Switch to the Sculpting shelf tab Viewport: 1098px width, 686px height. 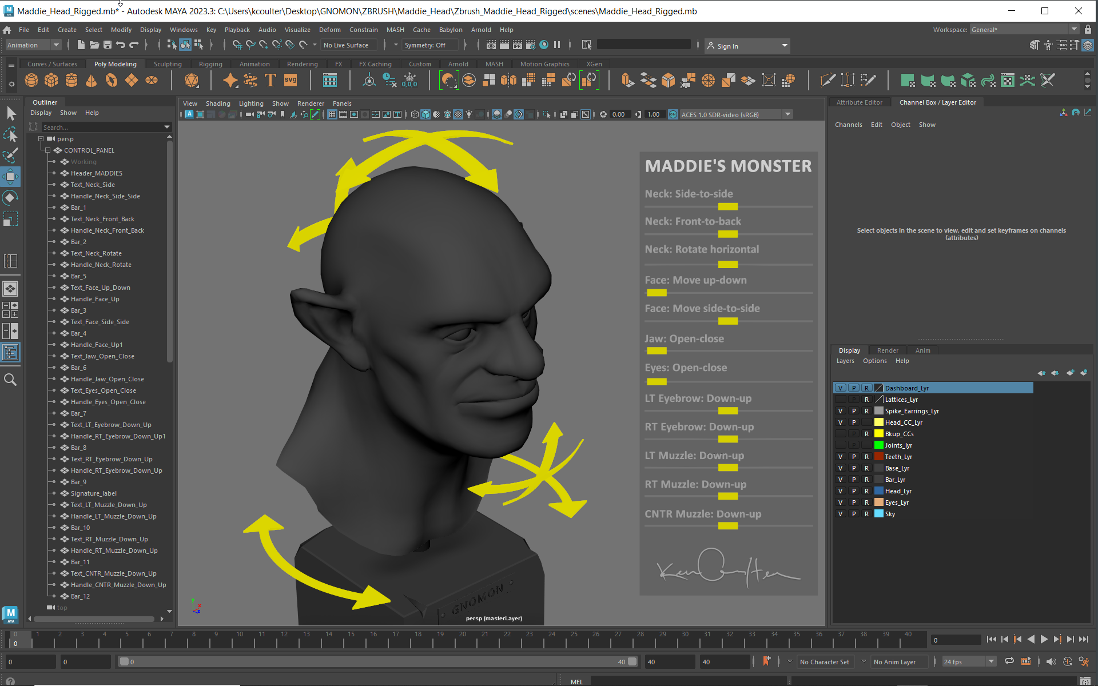point(167,63)
